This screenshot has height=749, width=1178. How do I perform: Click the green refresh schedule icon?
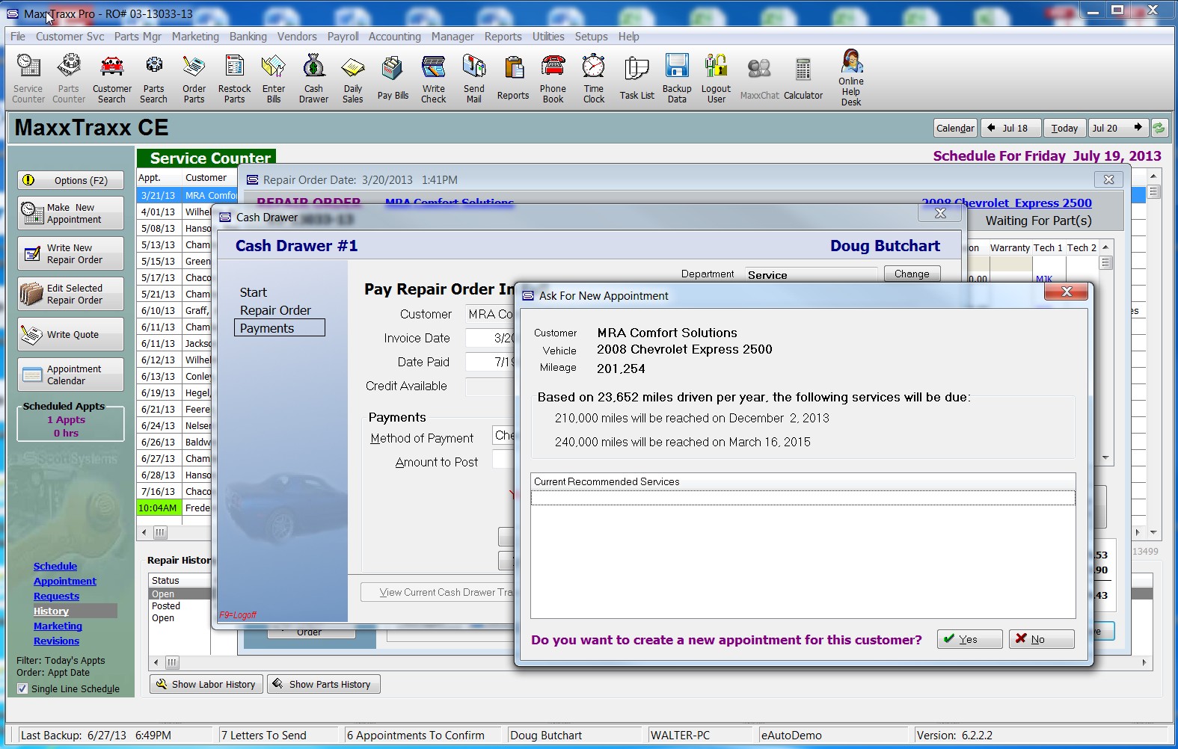(1159, 128)
